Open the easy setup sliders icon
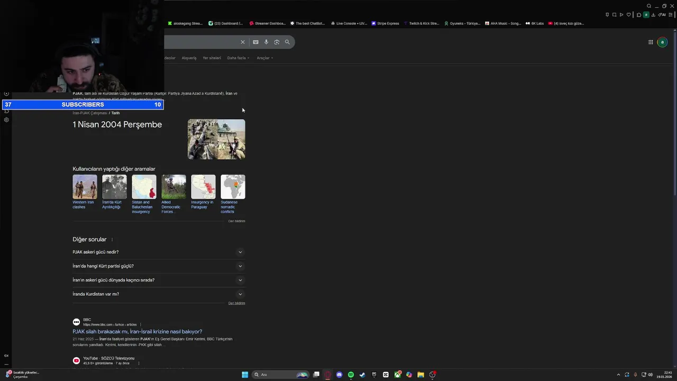This screenshot has height=381, width=677. coord(671,15)
